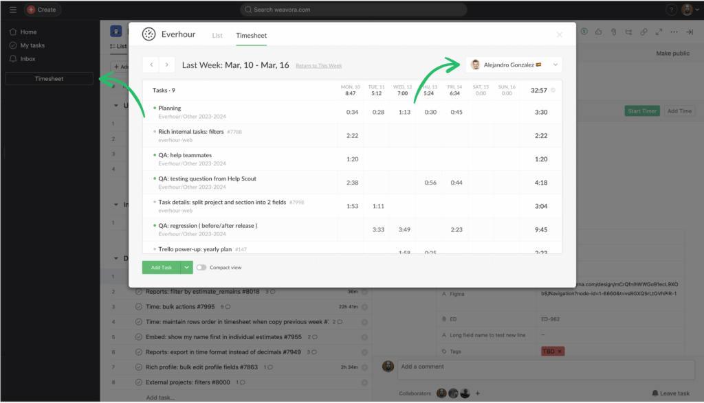The width and height of the screenshot is (704, 403).
Task: Open the sidebar hamburger menu
Action: [12, 10]
